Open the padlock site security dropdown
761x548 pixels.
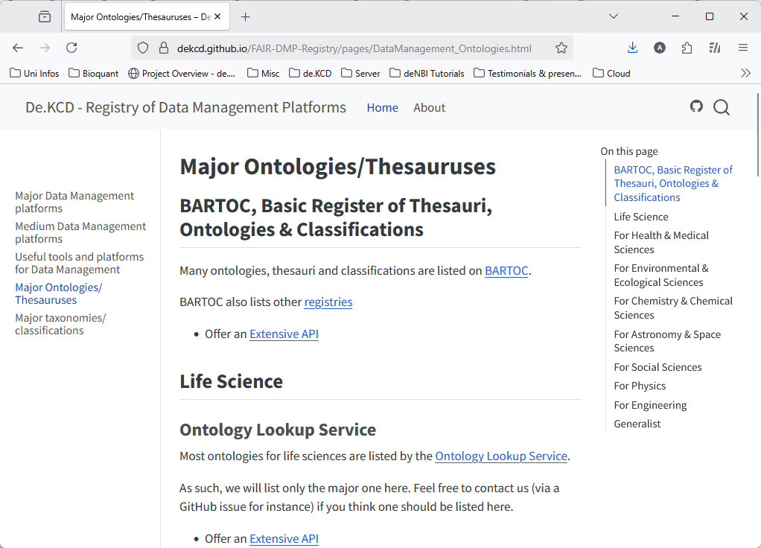(x=163, y=47)
